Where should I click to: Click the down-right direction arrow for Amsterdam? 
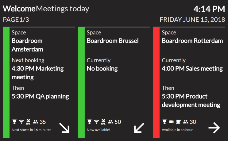(x=64, y=128)
